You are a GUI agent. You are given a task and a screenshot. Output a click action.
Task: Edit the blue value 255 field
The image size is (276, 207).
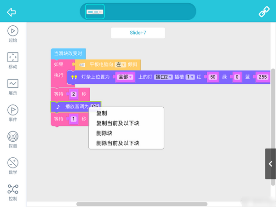click(263, 77)
